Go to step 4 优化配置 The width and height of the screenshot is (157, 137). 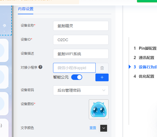click(x=144, y=76)
